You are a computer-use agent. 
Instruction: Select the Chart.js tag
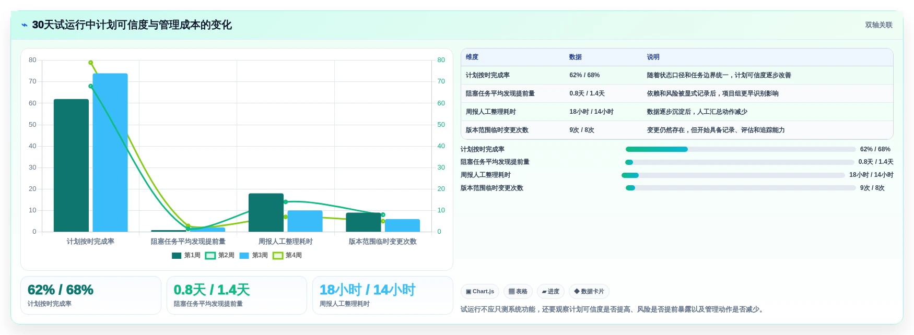point(480,292)
